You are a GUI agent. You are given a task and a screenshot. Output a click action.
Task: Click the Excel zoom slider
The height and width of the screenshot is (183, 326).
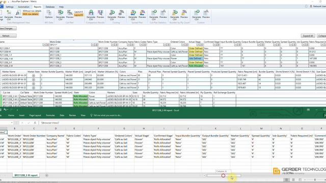315,179
